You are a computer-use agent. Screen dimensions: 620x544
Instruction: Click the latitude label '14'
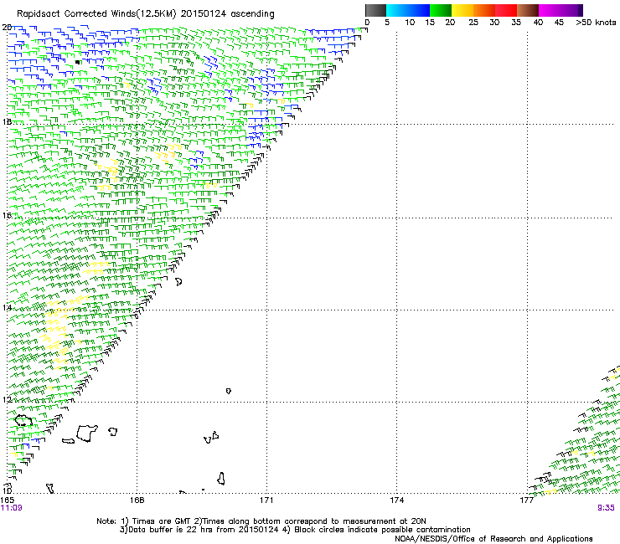pyautogui.click(x=7, y=308)
